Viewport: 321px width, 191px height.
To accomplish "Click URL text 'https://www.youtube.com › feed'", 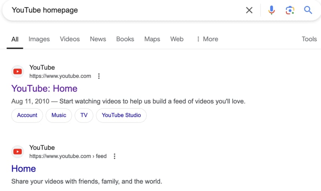I will pyautogui.click(x=68, y=156).
